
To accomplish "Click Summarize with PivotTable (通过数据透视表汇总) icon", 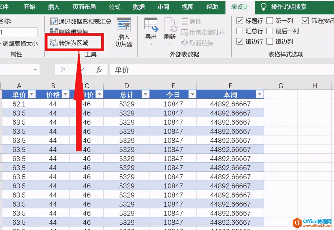I will 54,21.
